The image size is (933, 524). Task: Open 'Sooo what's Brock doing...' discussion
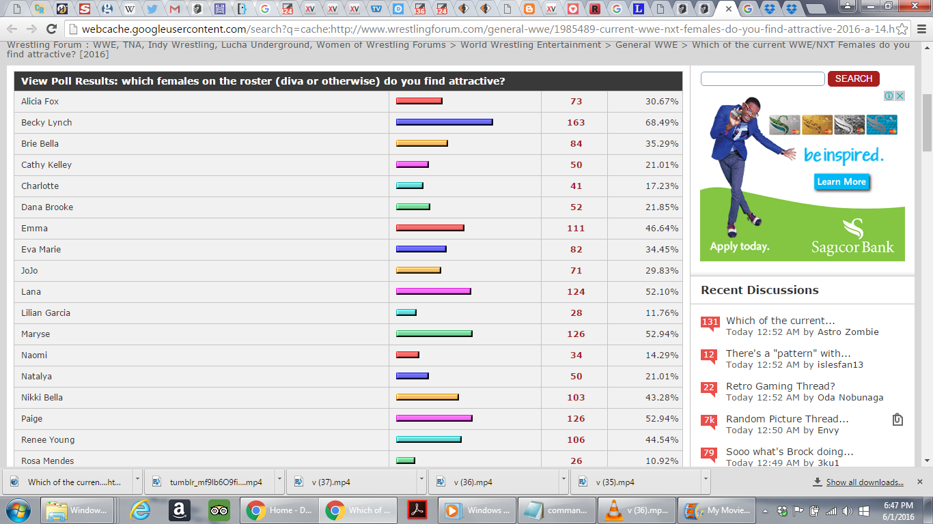click(790, 452)
